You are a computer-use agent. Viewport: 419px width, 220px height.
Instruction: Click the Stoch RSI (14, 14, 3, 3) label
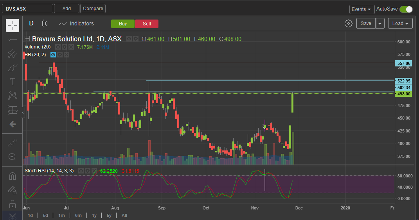click(49, 171)
